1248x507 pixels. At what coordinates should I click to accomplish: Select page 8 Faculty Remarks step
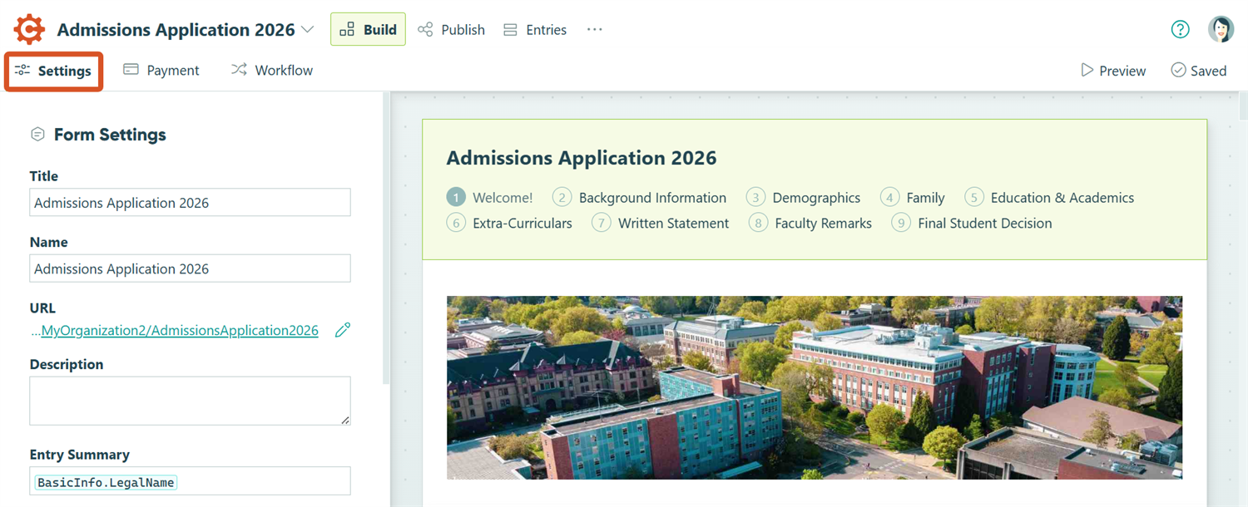click(810, 223)
